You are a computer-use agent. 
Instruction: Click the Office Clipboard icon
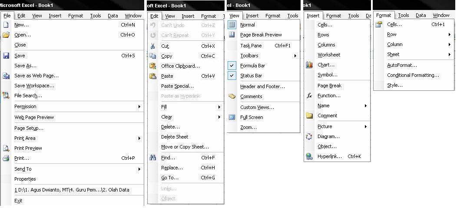pos(153,66)
